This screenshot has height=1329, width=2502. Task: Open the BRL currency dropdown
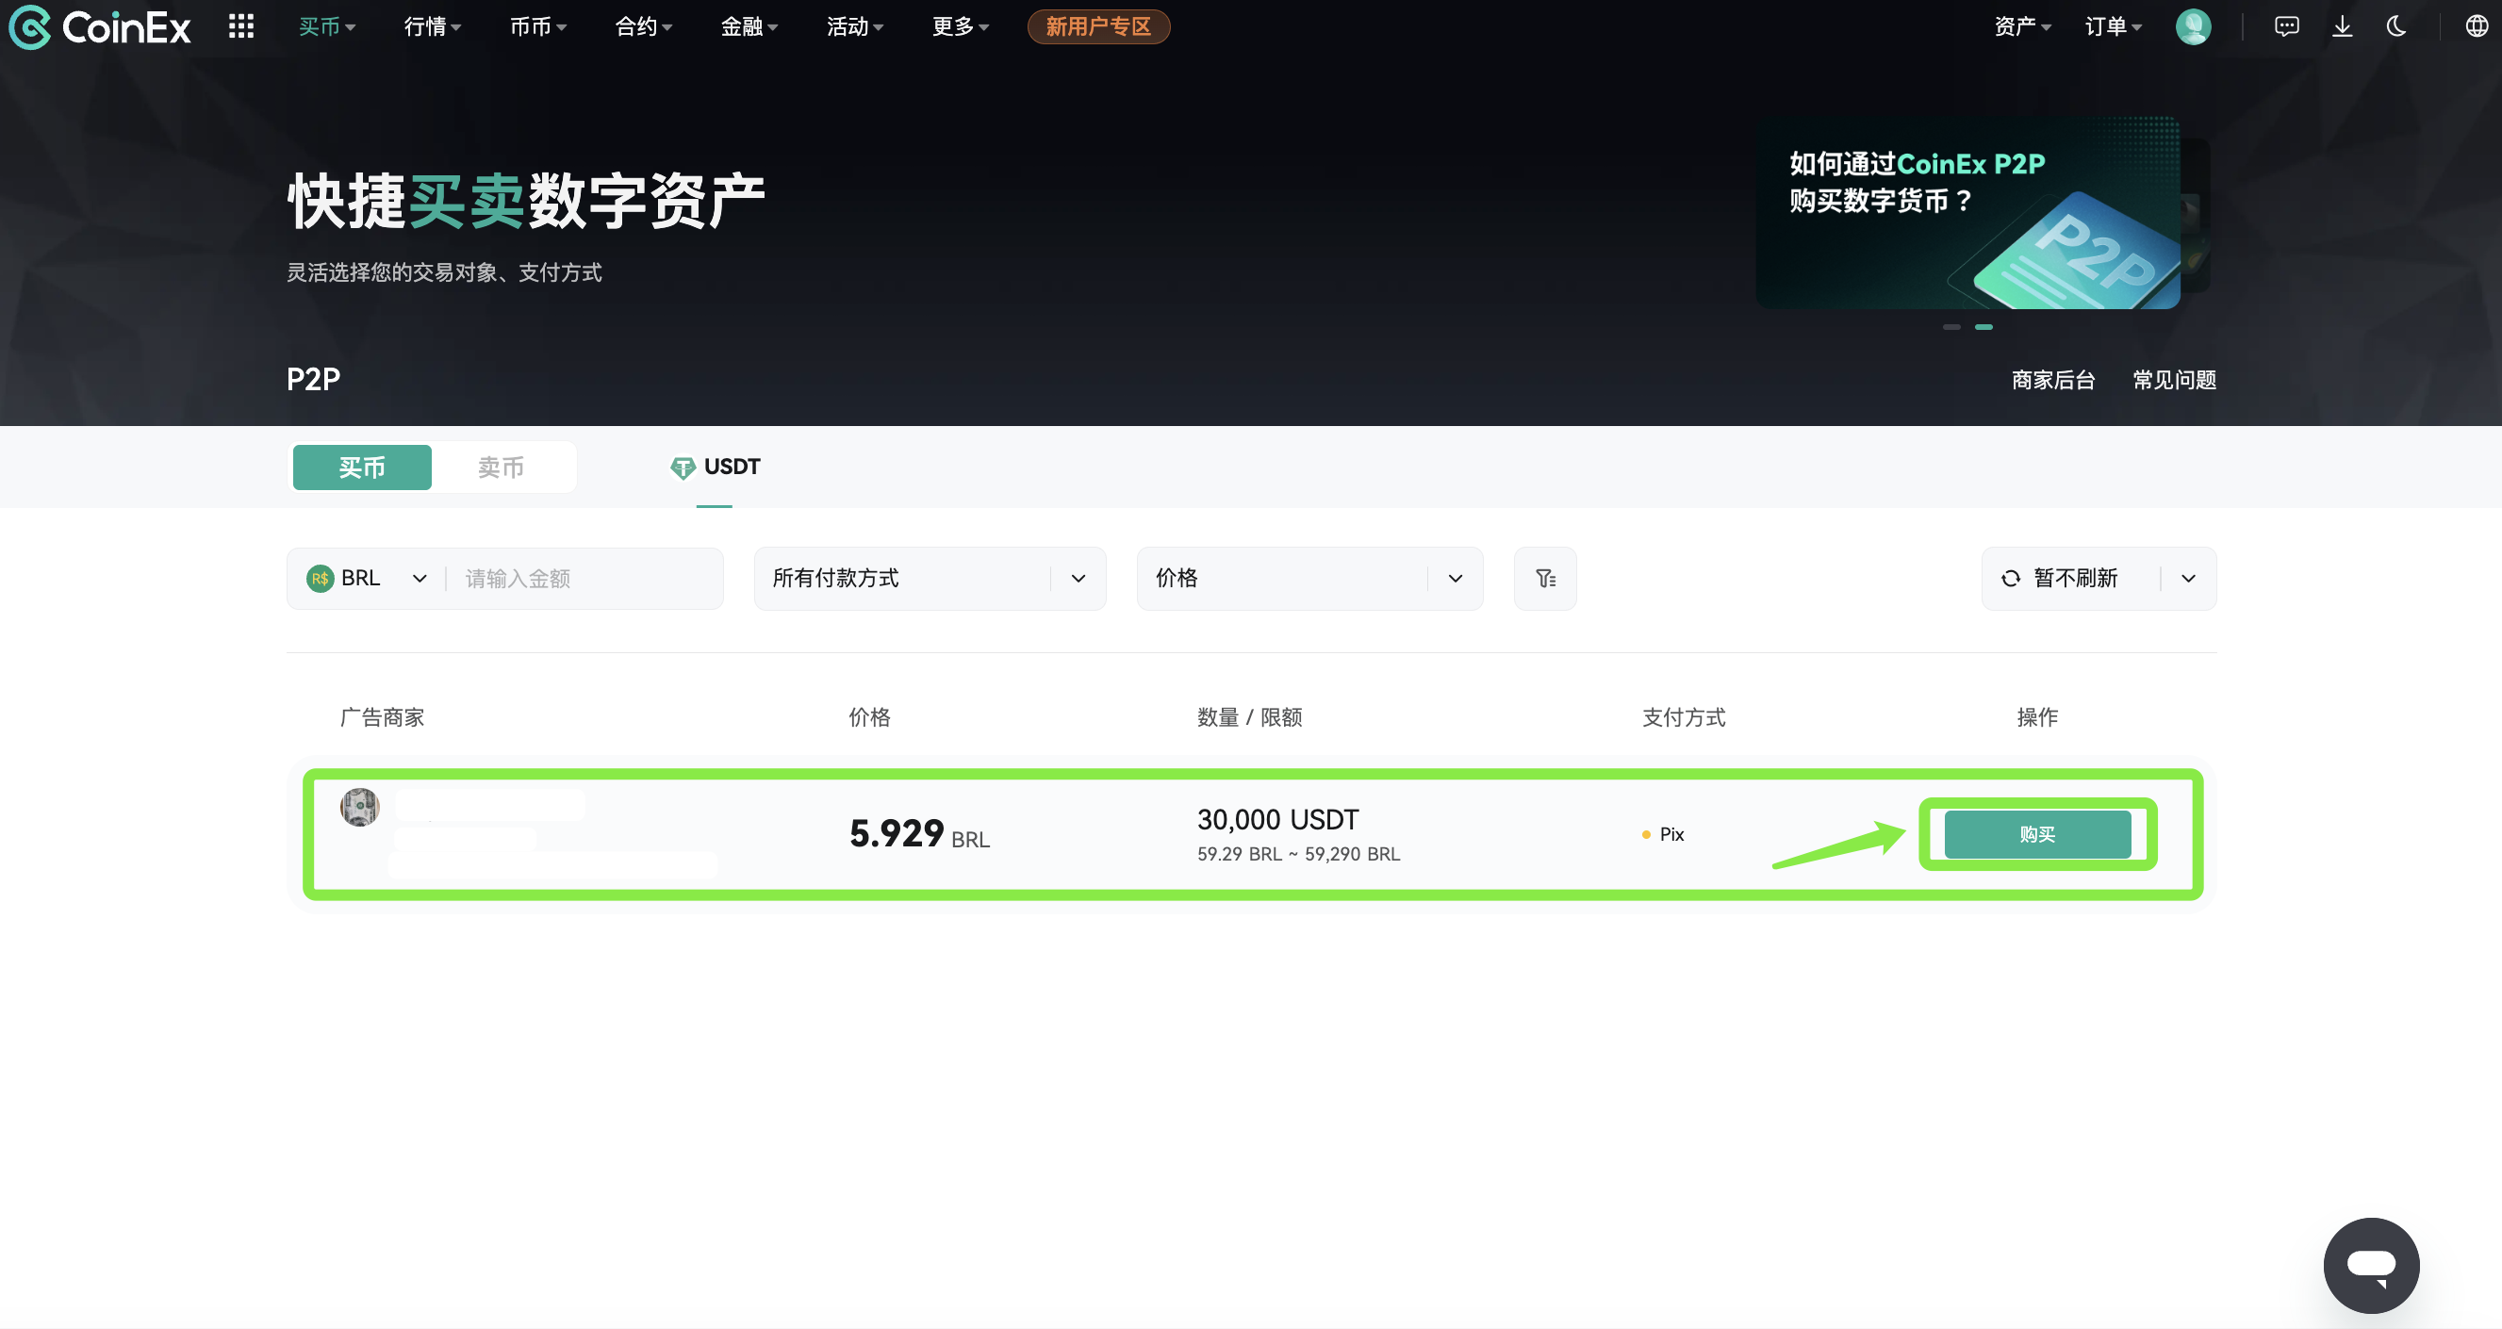367,579
